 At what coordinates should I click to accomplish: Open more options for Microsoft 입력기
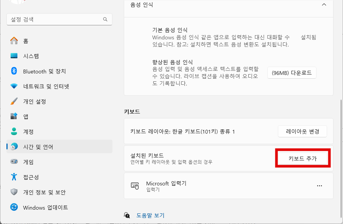click(x=320, y=186)
